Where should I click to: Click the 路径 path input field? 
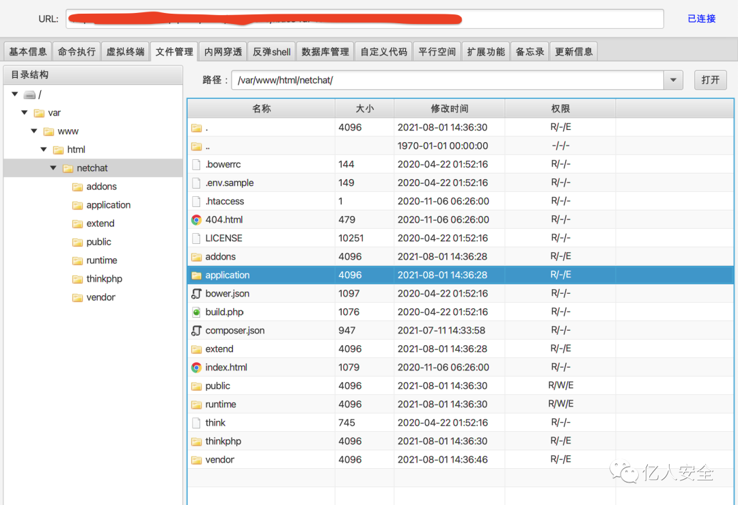[x=448, y=80]
